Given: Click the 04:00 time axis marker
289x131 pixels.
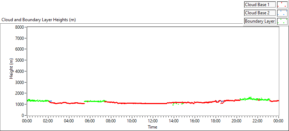Looking at the screenshot, I should coord(69,121).
